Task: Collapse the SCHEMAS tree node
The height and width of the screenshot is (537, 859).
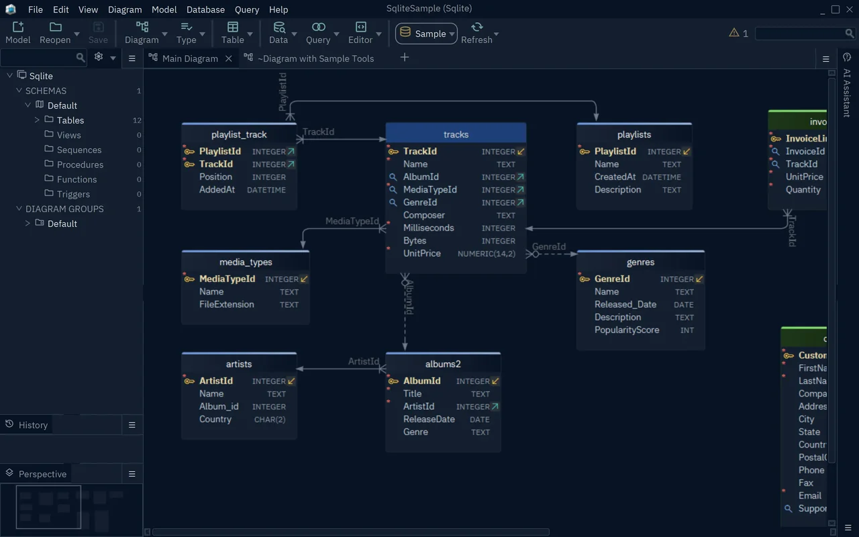Action: [x=19, y=91]
